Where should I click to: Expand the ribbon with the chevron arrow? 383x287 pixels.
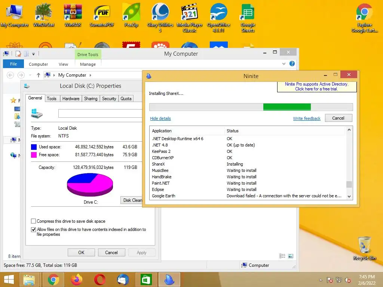[x=284, y=64]
